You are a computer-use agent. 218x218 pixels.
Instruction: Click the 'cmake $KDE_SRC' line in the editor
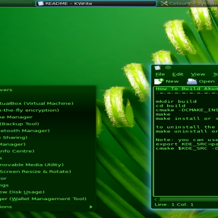coord(187,148)
